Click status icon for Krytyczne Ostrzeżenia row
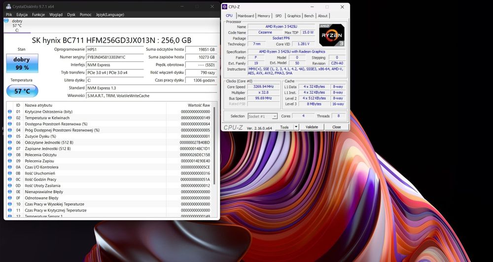493x262 pixels. [x=10, y=112]
